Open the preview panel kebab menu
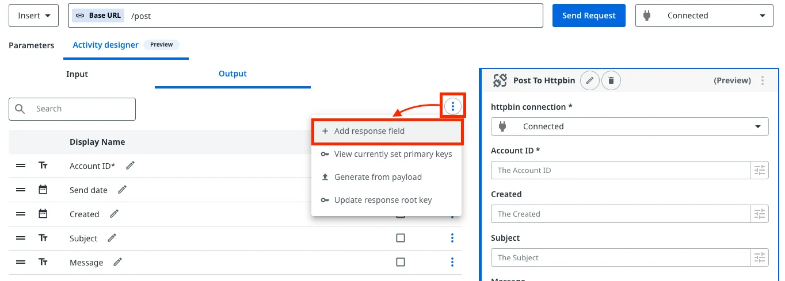Screen dimensions: 785x281 click(x=763, y=80)
